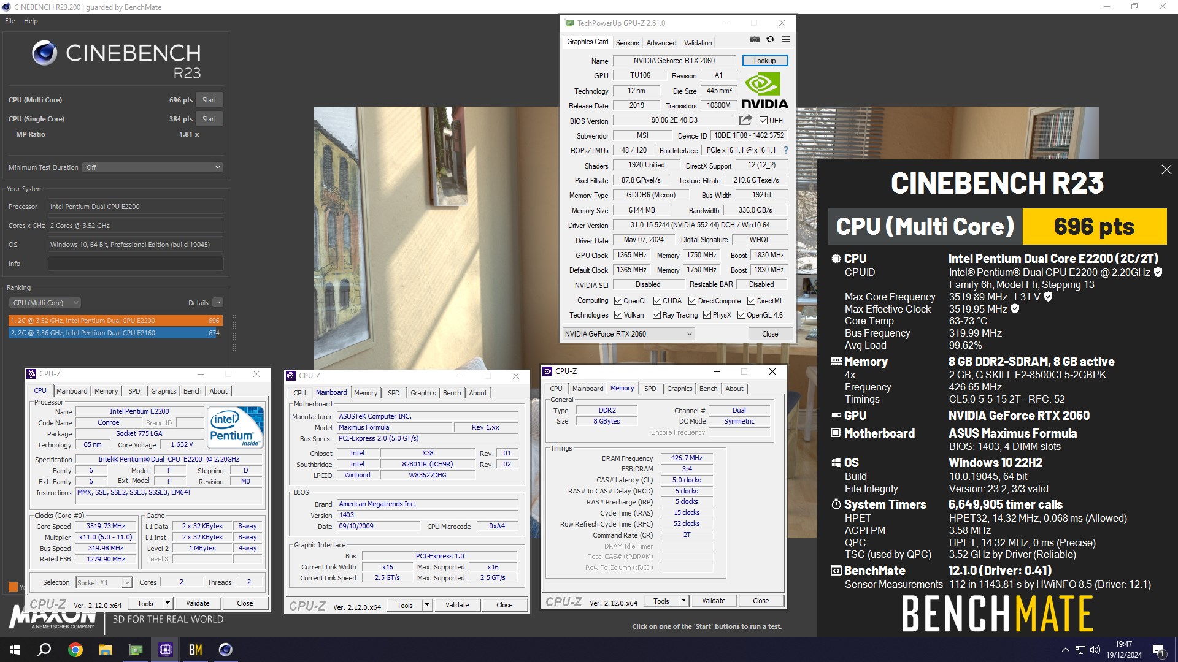Open the CPU (Multi Core) ranking dropdown

point(45,303)
